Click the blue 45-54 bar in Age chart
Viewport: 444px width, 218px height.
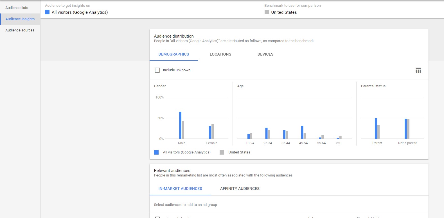coord(302,132)
